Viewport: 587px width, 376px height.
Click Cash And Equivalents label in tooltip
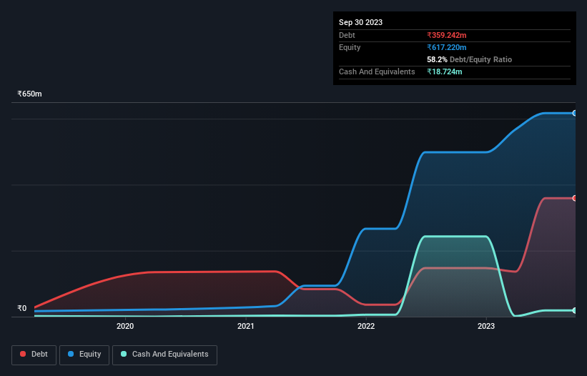pyautogui.click(x=377, y=71)
